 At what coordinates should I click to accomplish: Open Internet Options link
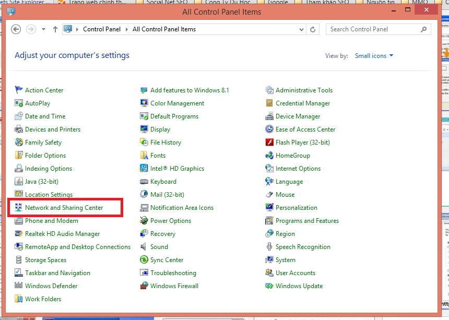point(298,169)
